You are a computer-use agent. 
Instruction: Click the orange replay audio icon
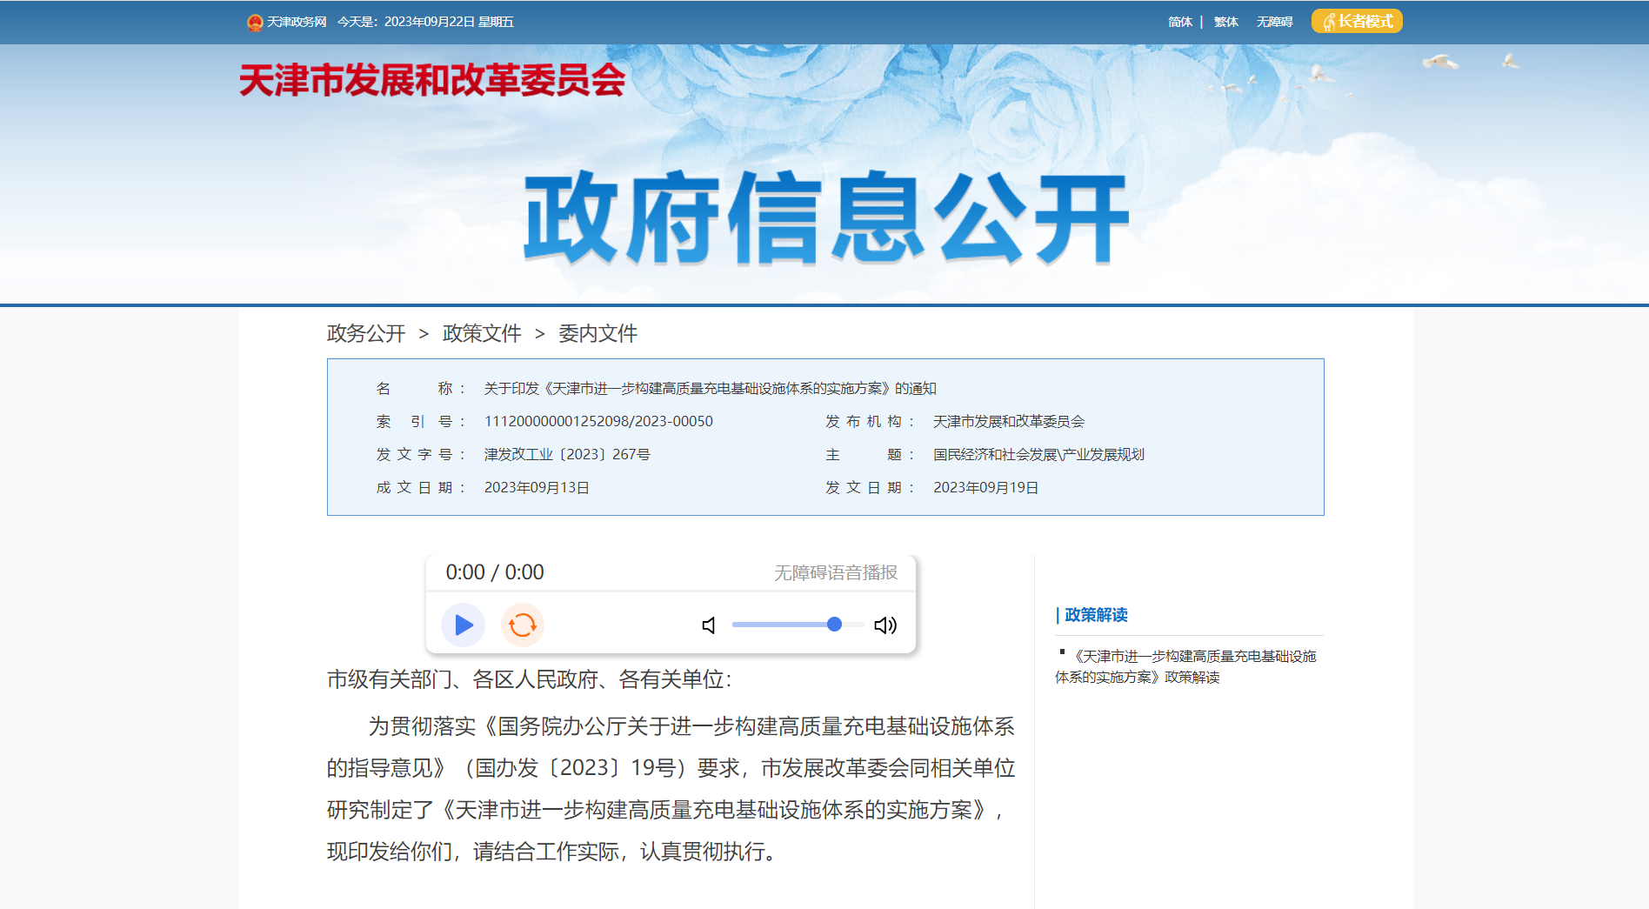pos(523,625)
